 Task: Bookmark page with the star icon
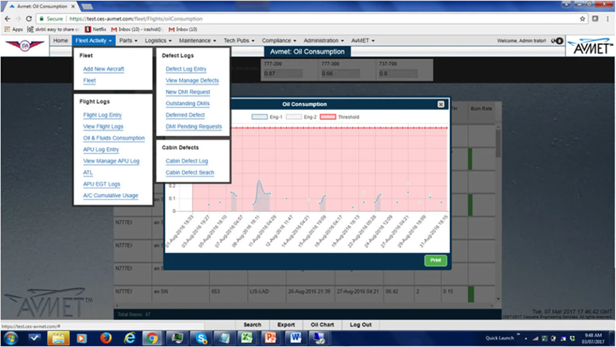click(x=582, y=19)
